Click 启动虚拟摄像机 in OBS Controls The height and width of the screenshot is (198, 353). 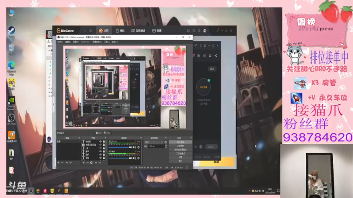click(180, 150)
